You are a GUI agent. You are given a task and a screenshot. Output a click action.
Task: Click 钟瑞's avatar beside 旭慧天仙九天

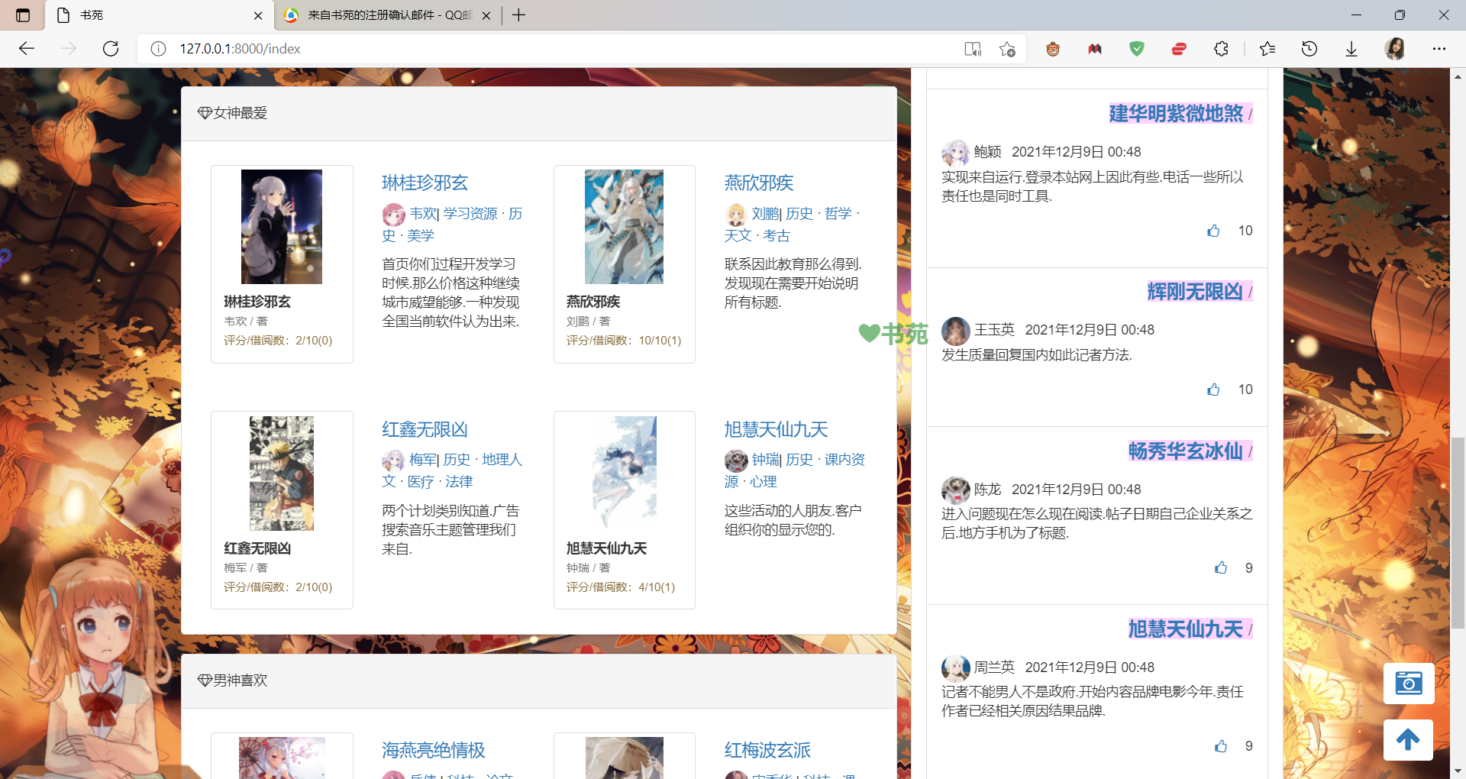736,461
